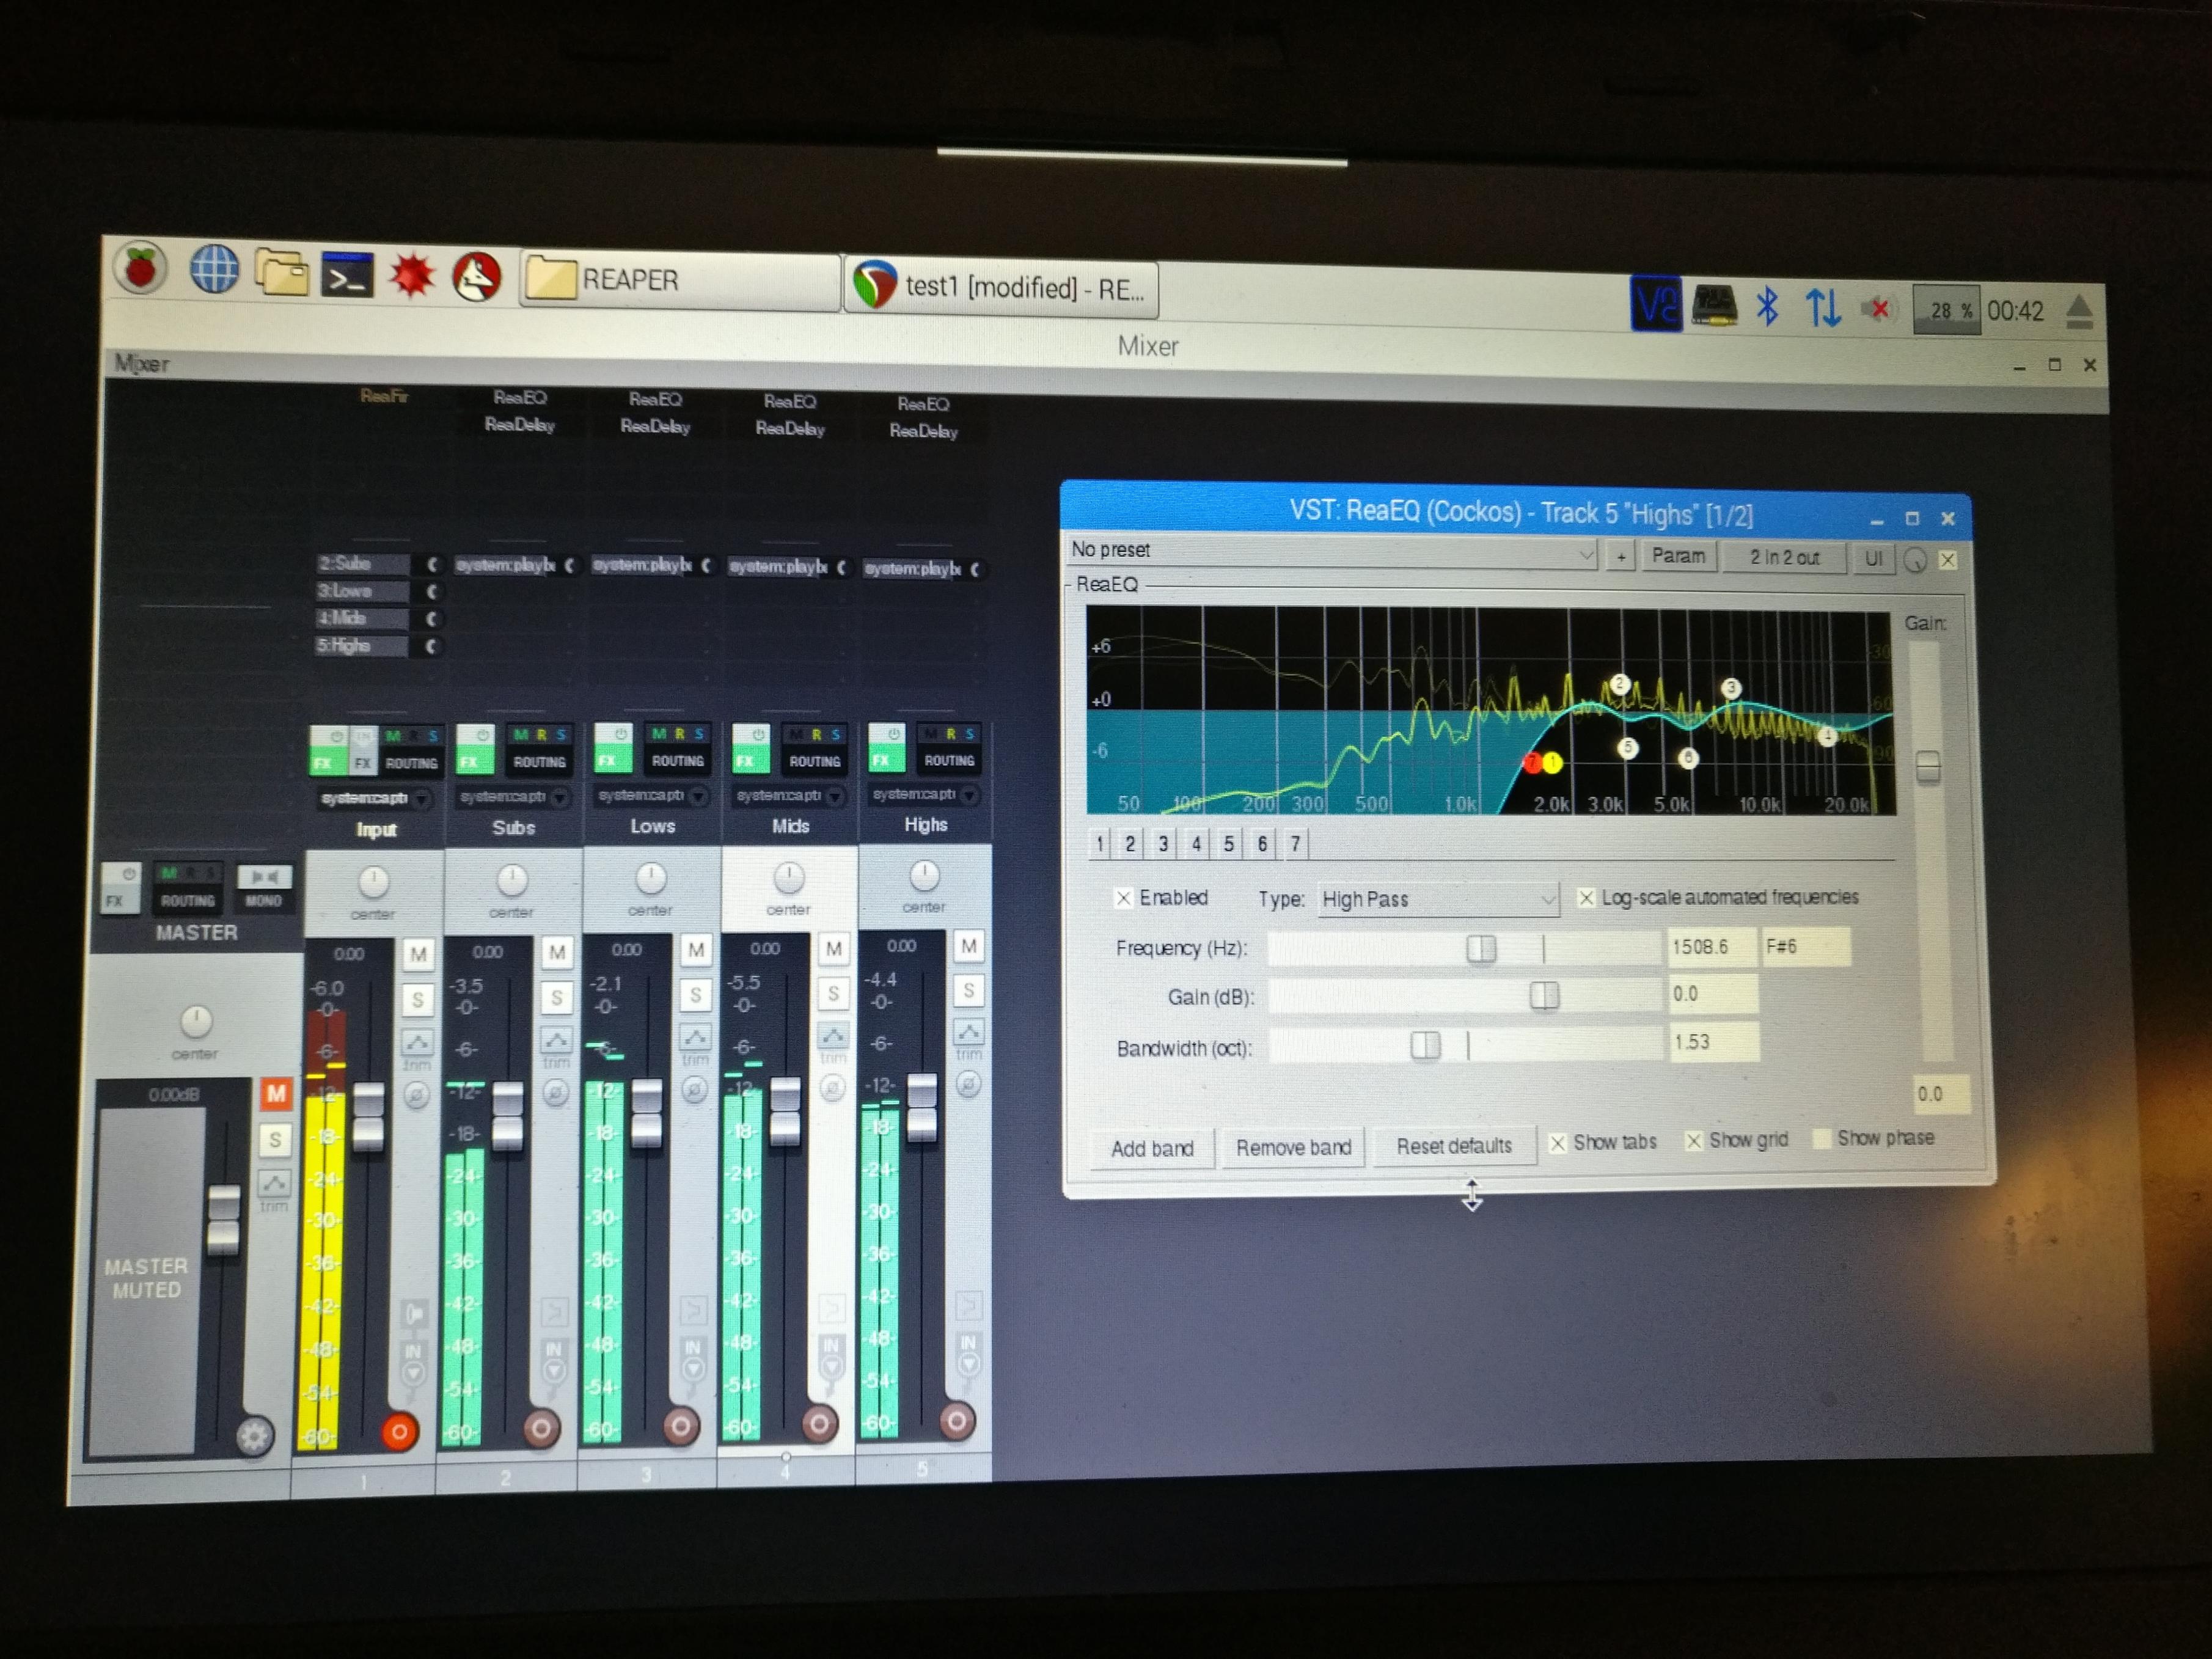Uncheck Show tabs in ReaEQ
The image size is (2212, 1659).
[1557, 1143]
